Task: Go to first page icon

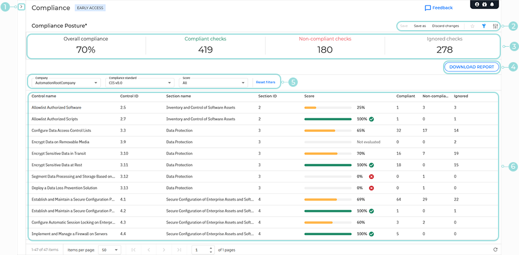Action: click(133, 250)
